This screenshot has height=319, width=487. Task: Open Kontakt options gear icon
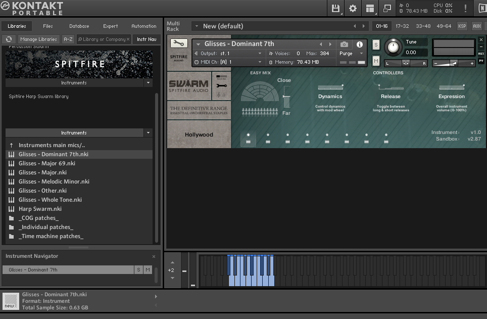[x=353, y=9]
